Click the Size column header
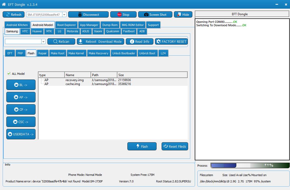The image size is (290, 190). coord(152,75)
